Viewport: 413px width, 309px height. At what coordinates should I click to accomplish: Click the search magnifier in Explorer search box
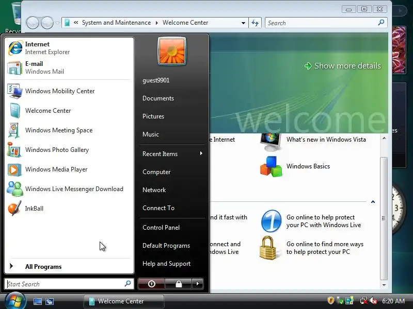[381, 23]
